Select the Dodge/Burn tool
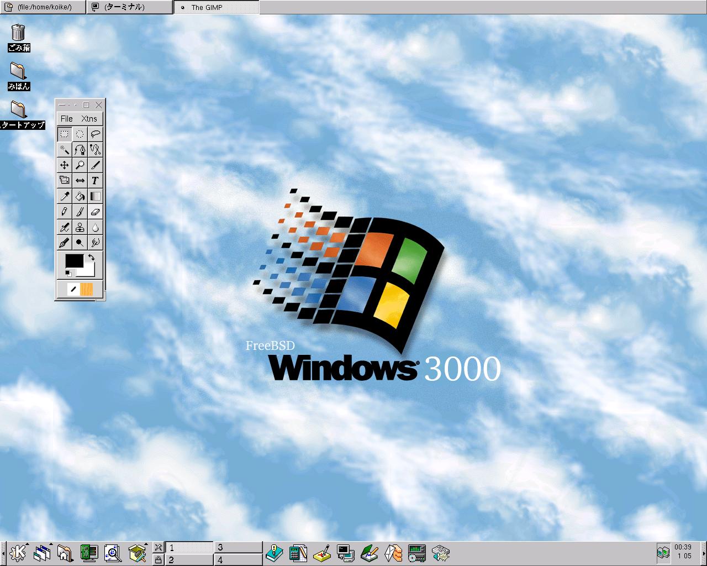The height and width of the screenshot is (566, 707). tap(80, 242)
